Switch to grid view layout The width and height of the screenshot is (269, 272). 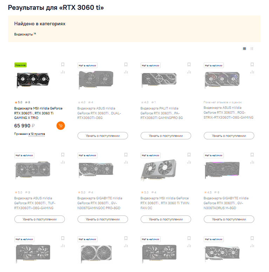pos(244,49)
